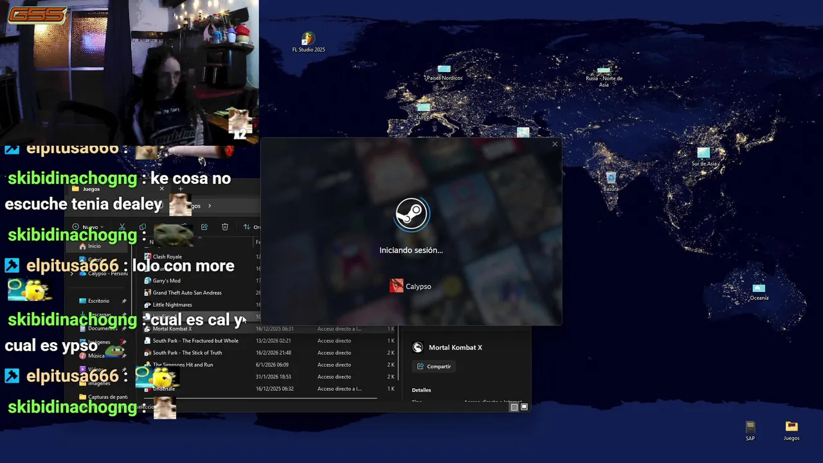Click the Mortal Kombat X icon in details pane
823x463 pixels.
click(418, 347)
